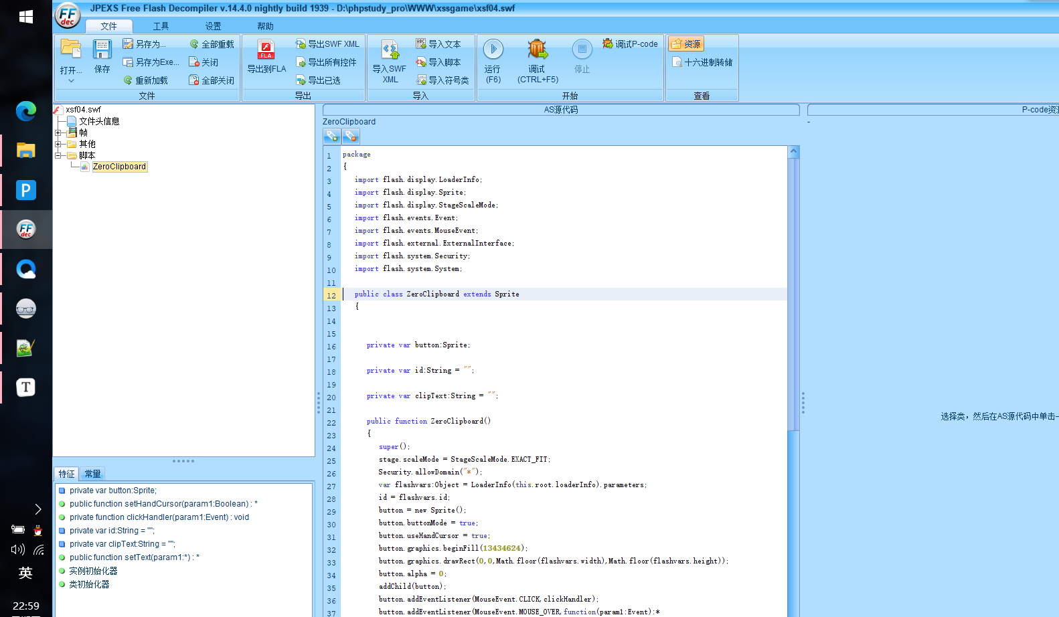Image resolution: width=1059 pixels, height=617 pixels.
Task: Choose 另存为 in the file group
Action: click(145, 44)
